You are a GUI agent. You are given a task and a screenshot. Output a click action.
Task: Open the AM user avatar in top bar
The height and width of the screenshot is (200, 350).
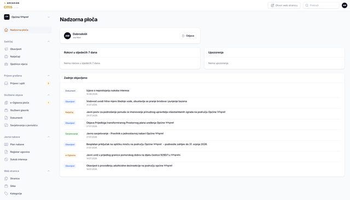click(x=345, y=5)
